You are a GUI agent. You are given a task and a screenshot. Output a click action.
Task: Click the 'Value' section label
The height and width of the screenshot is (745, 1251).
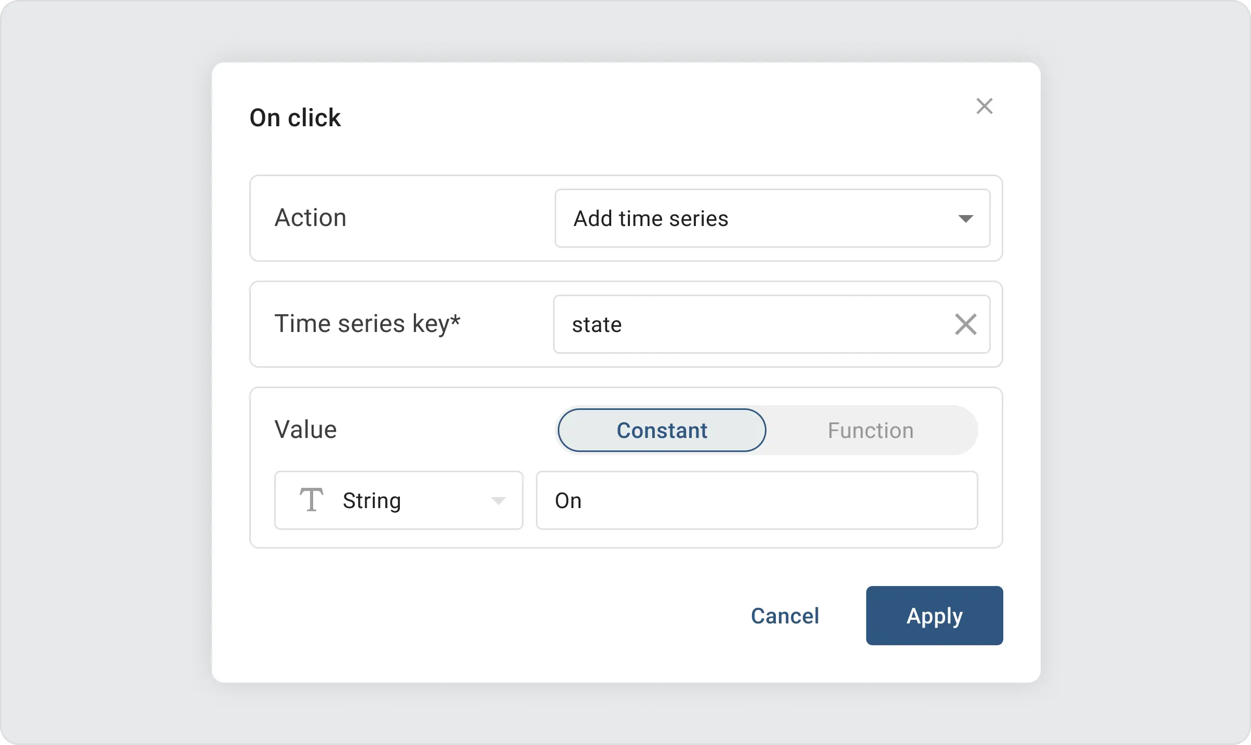pyautogui.click(x=305, y=430)
